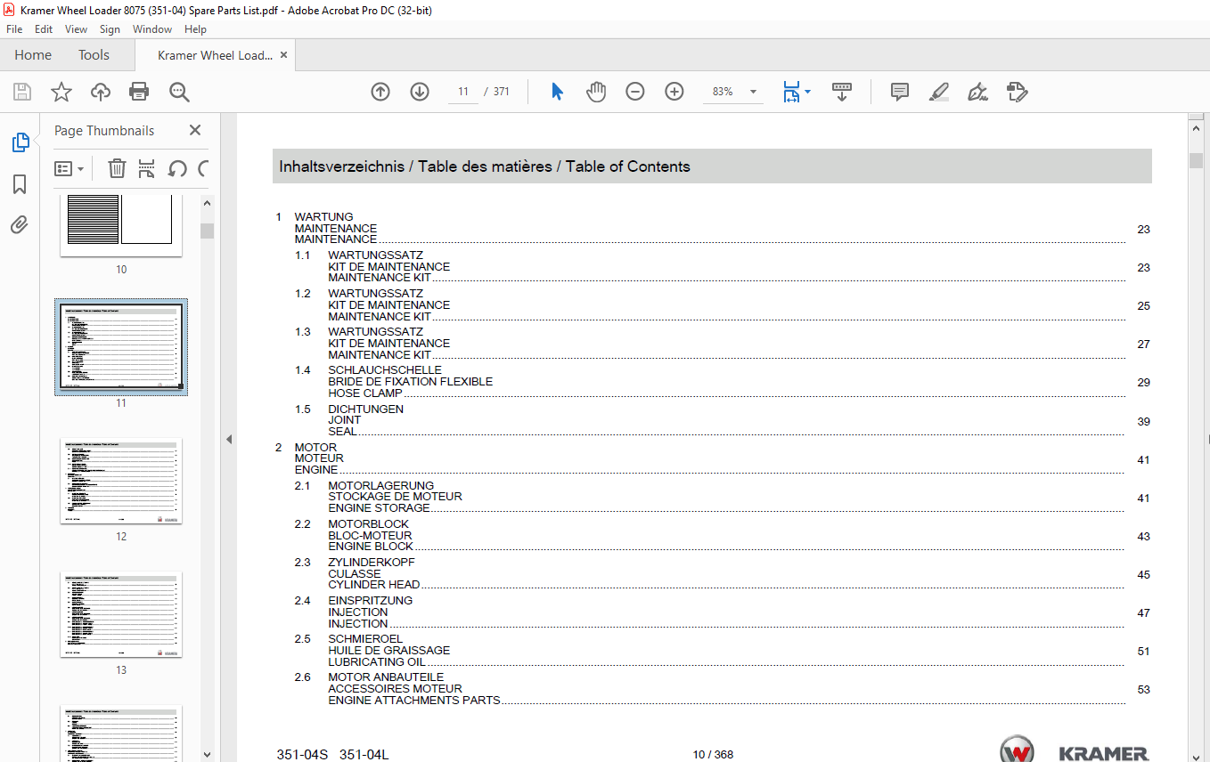Select page 10 thumbnail

click(x=121, y=226)
